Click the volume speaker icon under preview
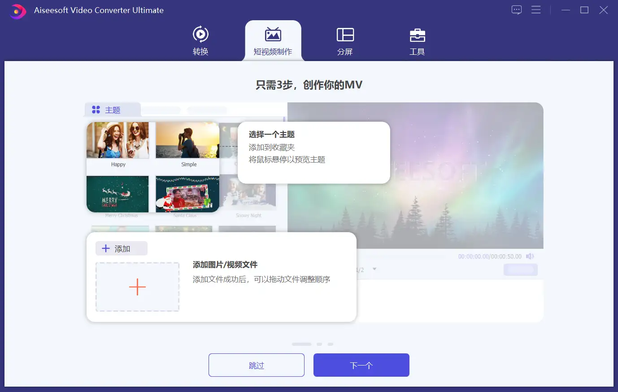Viewport: 618px width, 392px height. (x=530, y=256)
